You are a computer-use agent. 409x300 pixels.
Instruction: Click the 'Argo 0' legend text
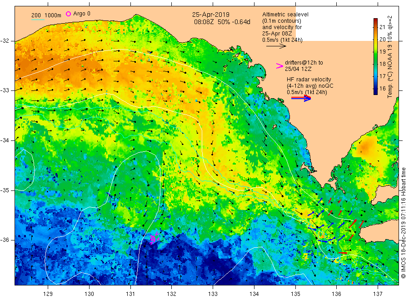82,14
